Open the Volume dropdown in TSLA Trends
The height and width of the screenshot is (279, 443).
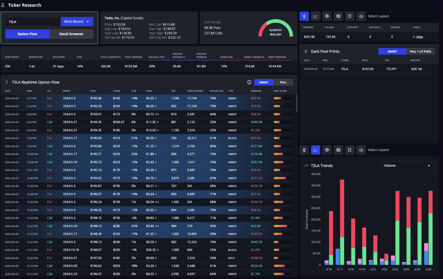(x=407, y=165)
